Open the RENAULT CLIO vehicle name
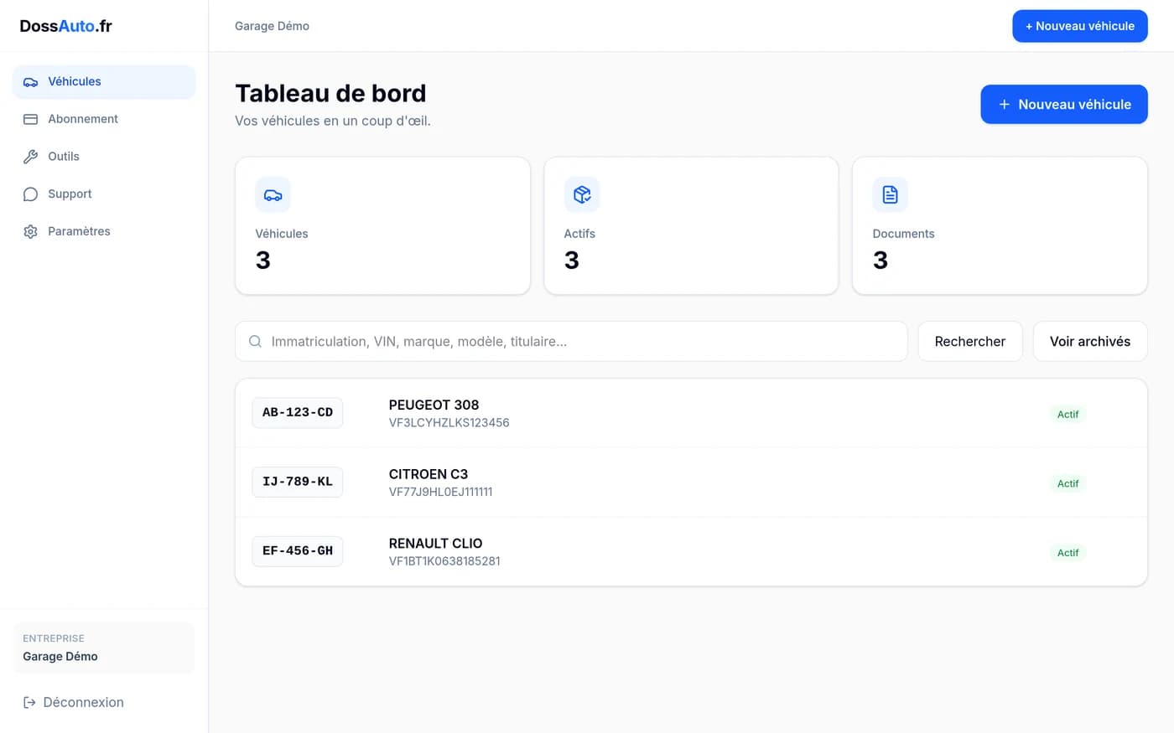Viewport: 1174px width, 733px height. 435,544
